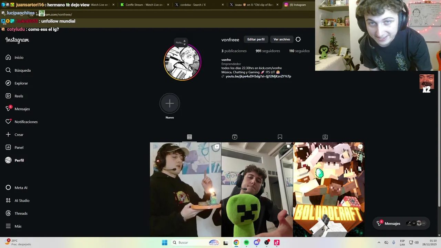Open Meta AI in the sidebar
441x248 pixels.
point(16,188)
